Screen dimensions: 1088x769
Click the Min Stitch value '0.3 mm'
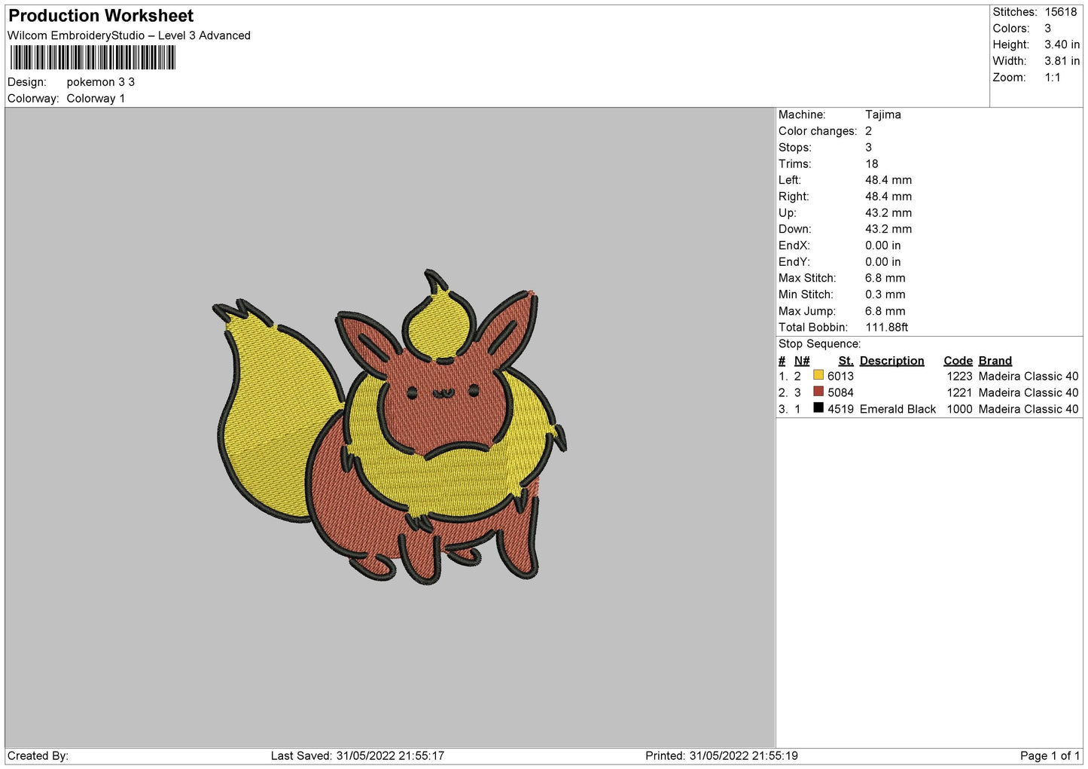pyautogui.click(x=885, y=294)
